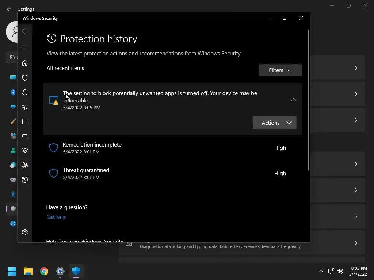The height and width of the screenshot is (280, 374).
Task: Open System icon in Settings sidebar
Action: [x=13, y=78]
